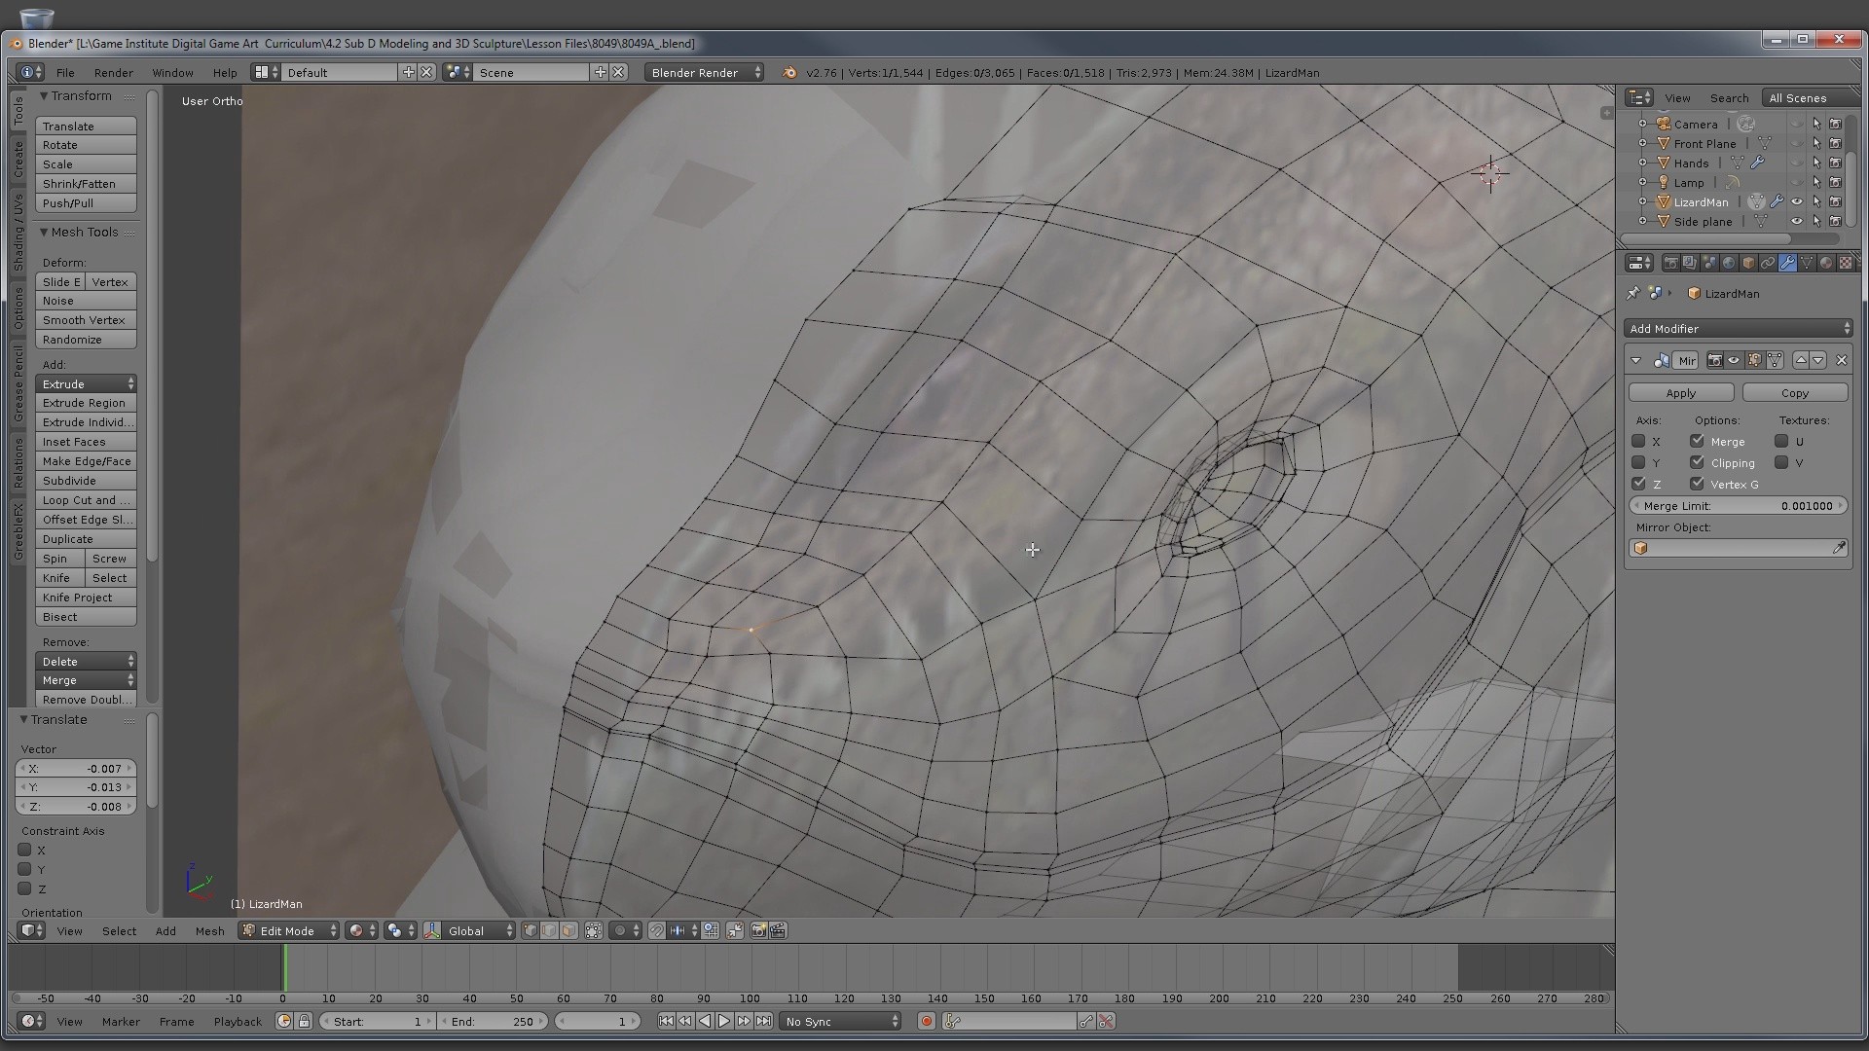
Task: Open the Add Modifier dropdown
Action: (1738, 328)
